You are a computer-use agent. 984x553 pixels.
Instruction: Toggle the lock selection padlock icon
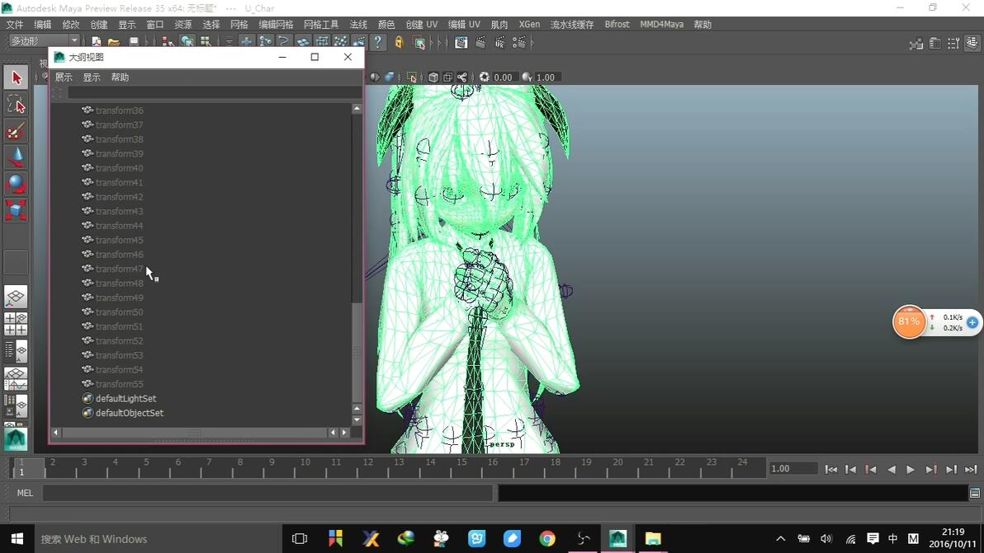click(x=399, y=42)
